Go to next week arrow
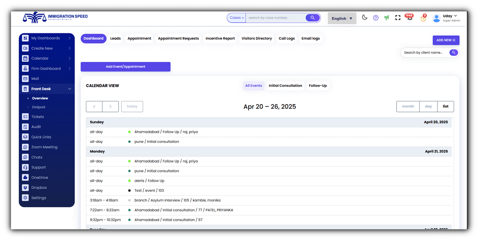The image size is (480, 241). (110, 106)
